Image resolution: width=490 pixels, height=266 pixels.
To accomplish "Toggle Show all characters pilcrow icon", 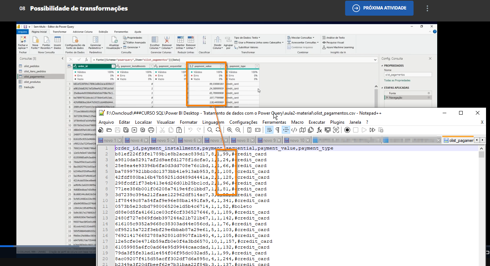I will click(277, 130).
